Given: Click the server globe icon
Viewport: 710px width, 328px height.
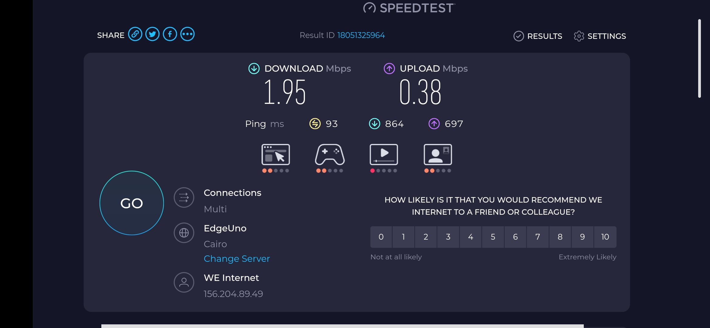Looking at the screenshot, I should click(184, 233).
